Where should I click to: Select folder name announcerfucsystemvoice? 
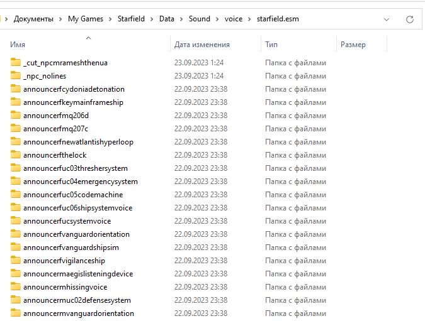(x=67, y=221)
